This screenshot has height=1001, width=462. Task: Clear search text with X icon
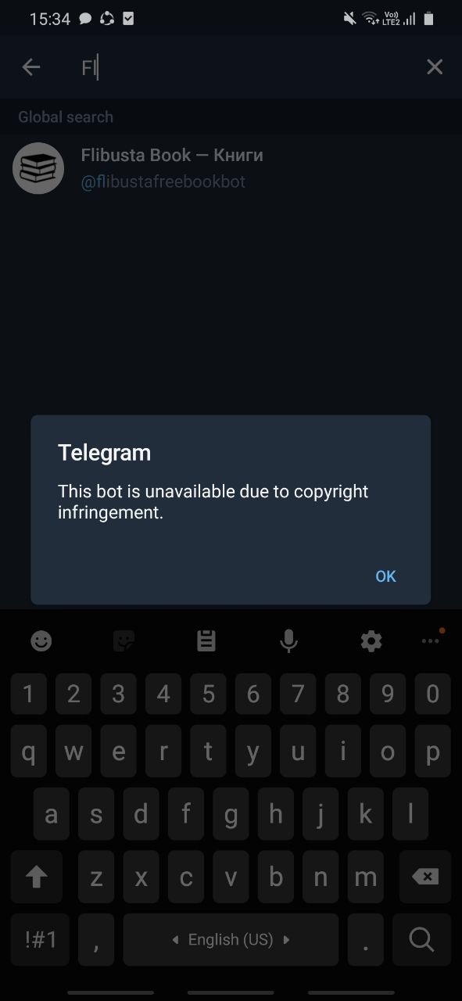[x=435, y=67]
